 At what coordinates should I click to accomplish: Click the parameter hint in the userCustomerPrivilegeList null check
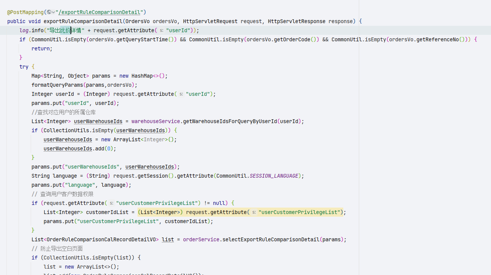[x=112, y=203]
